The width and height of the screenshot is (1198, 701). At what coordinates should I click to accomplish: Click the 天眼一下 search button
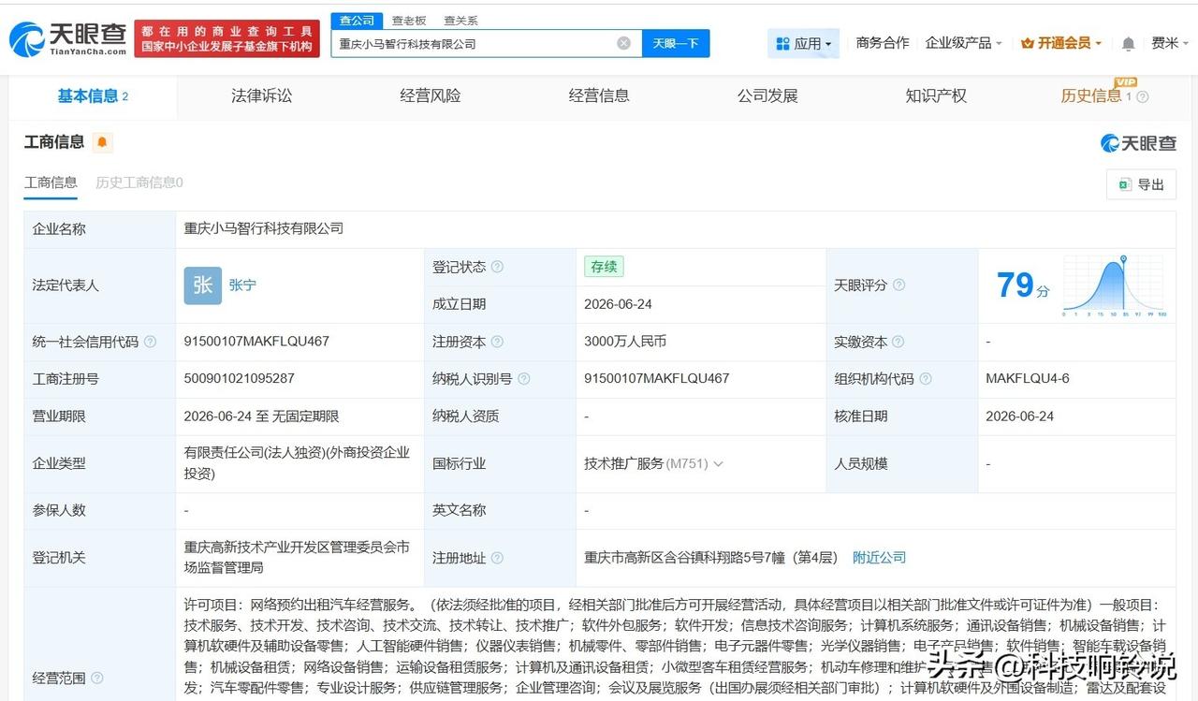[x=676, y=43]
